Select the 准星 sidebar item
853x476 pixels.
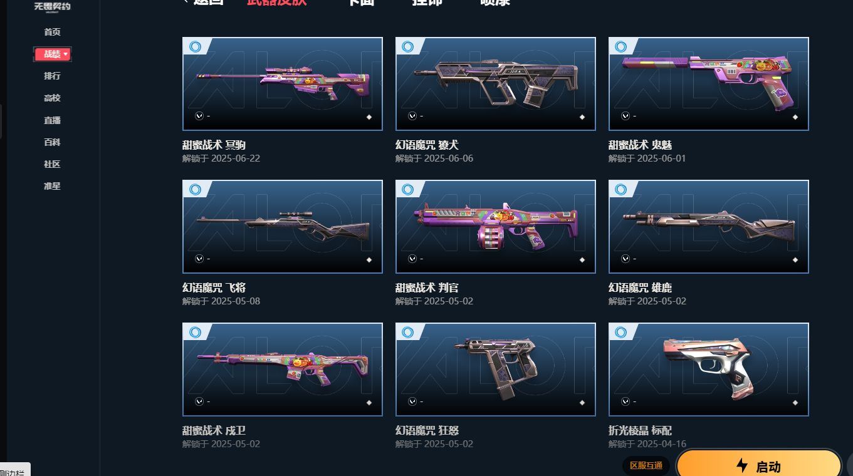[52, 186]
